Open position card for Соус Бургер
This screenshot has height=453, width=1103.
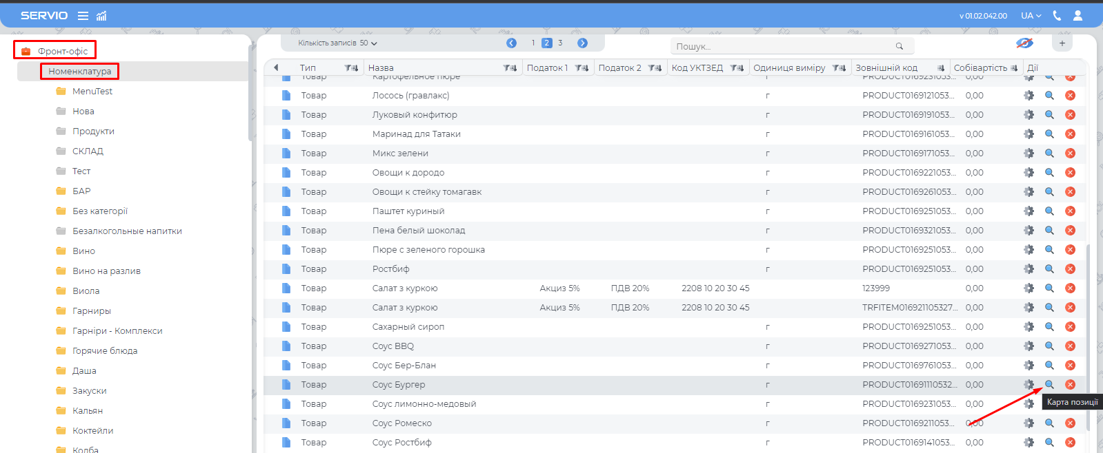(1049, 385)
